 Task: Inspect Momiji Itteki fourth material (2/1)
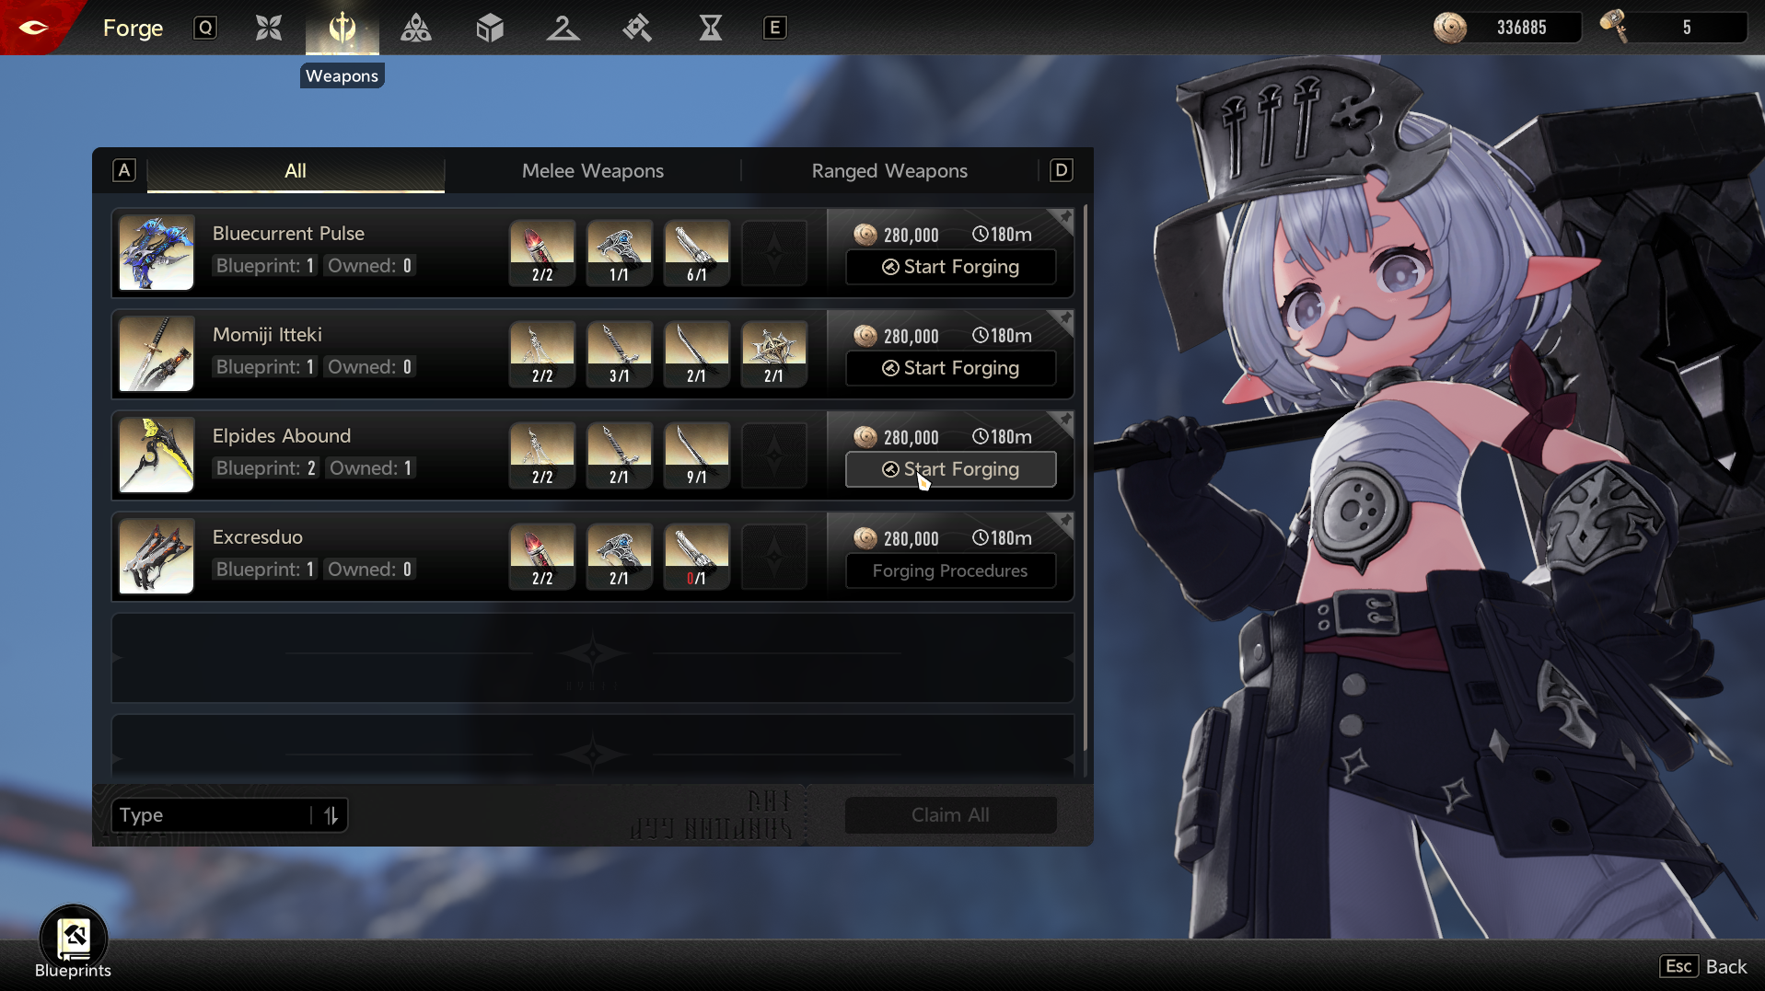774,354
